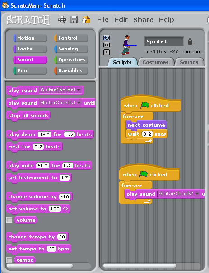
Task: Open the Share menu
Action: pos(143,20)
